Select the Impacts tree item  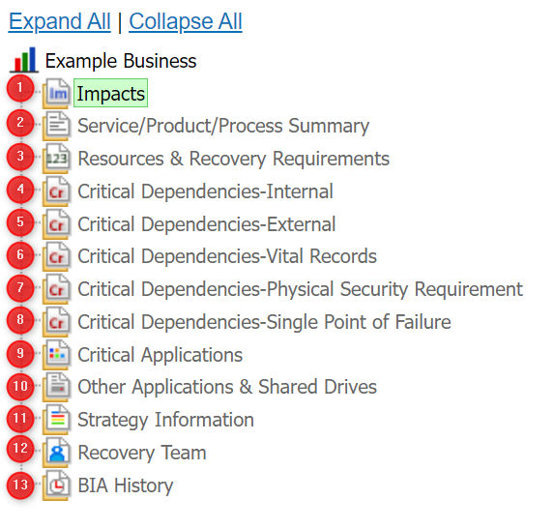click(x=110, y=93)
